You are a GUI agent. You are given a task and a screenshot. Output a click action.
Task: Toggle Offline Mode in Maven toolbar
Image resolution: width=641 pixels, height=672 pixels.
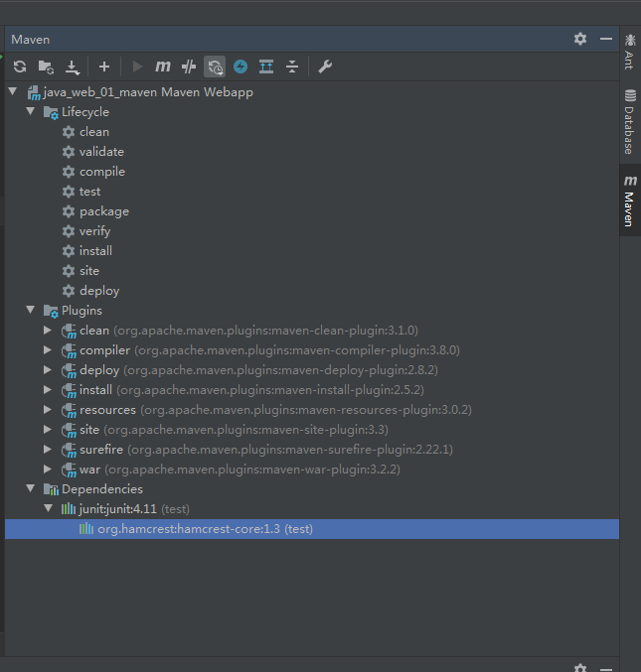coord(189,67)
